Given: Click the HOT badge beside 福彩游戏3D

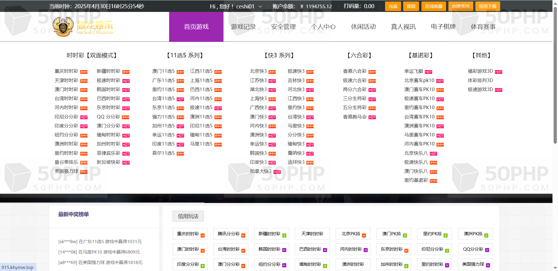Looking at the screenshot, I should (x=498, y=72).
